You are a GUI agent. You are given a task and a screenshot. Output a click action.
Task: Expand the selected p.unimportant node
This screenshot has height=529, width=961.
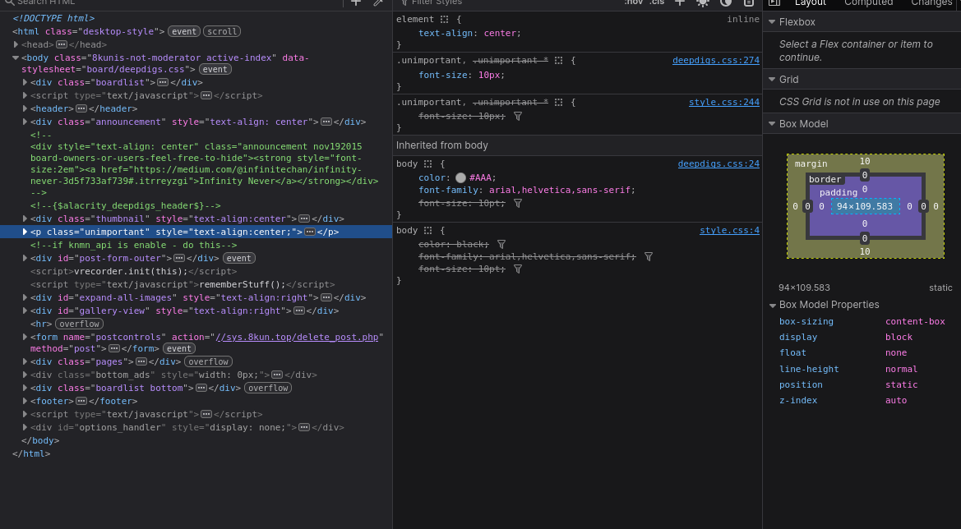(25, 232)
